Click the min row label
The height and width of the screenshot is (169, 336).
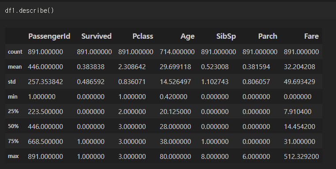[x=13, y=96]
